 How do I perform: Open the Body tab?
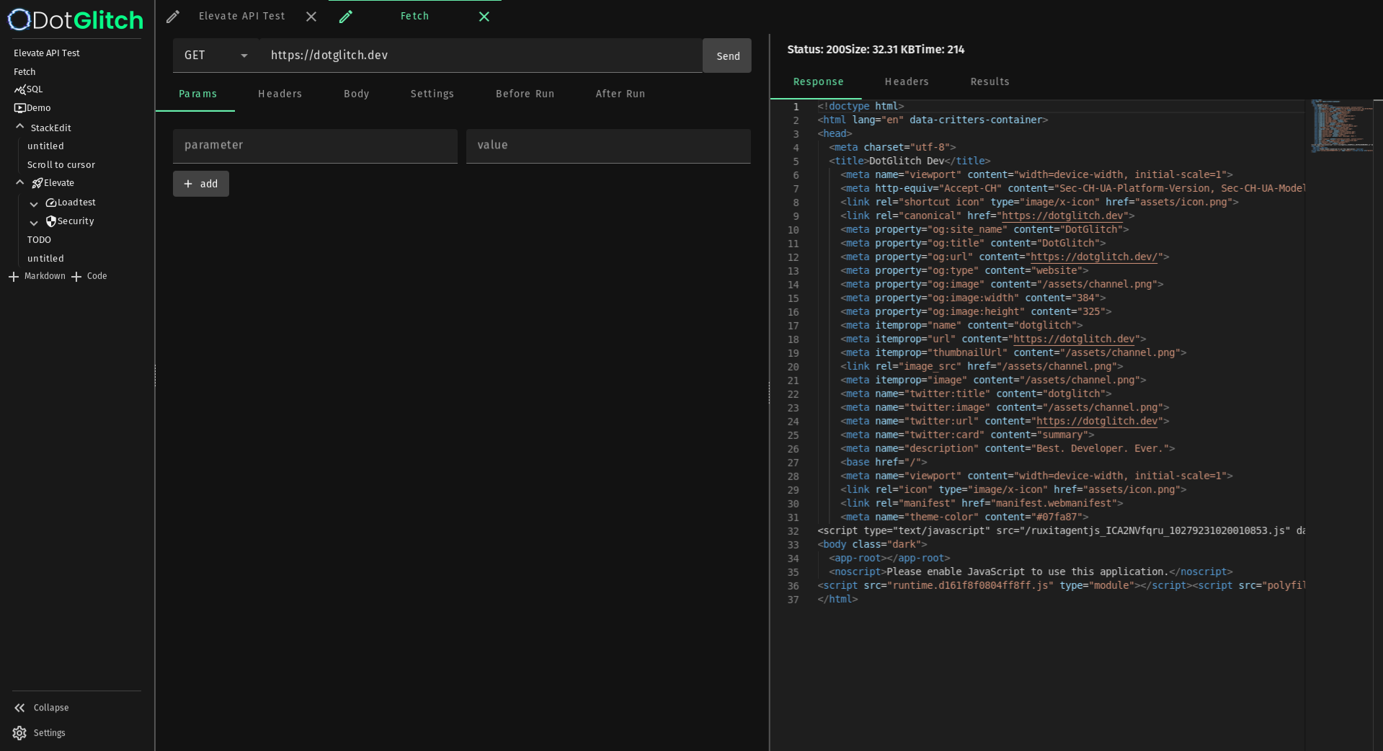point(357,94)
